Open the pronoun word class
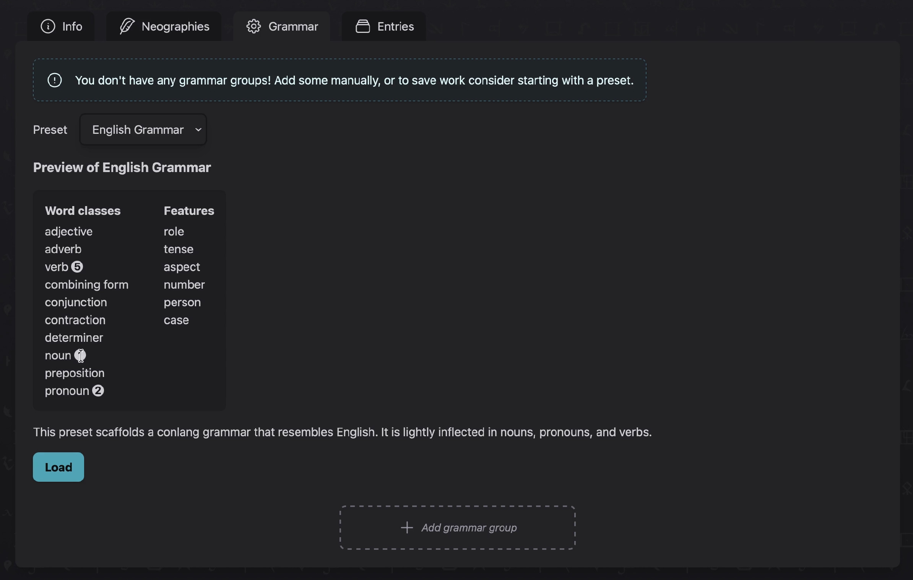 coord(68,391)
